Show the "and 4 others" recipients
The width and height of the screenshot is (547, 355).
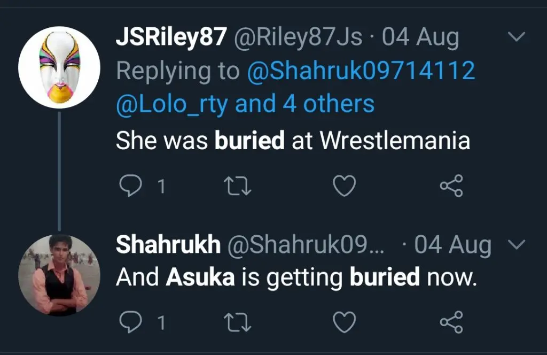point(305,104)
